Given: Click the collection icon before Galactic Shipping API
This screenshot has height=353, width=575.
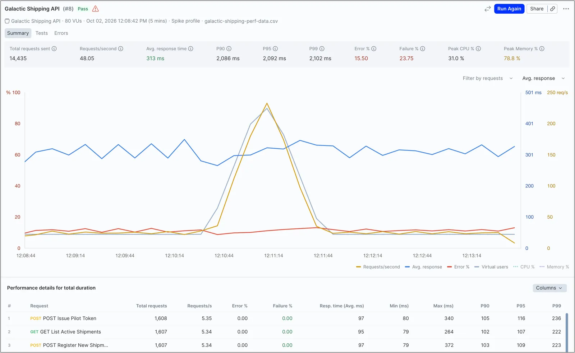Looking at the screenshot, I should (7, 21).
